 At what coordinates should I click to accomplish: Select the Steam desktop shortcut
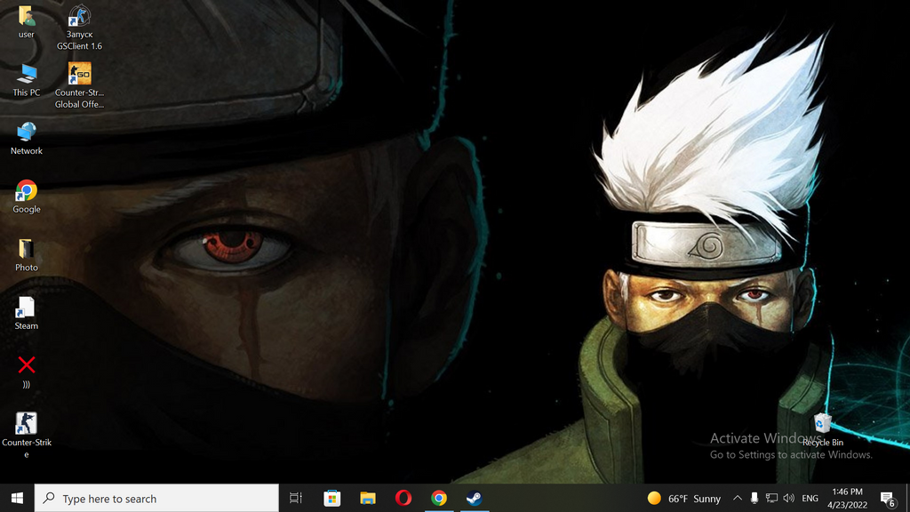pos(26,314)
